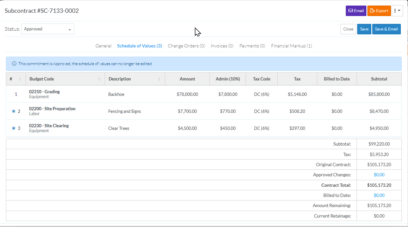
Task: Click the Save & Email button
Action: click(x=386, y=29)
